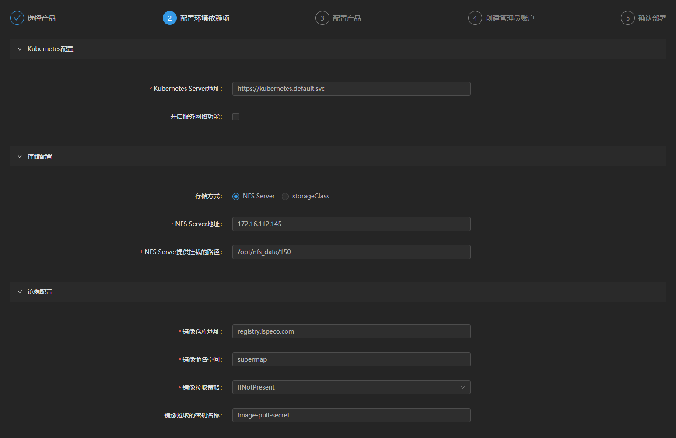
Task: Click the completed checkmark on 选择产品 step
Action: coord(17,18)
